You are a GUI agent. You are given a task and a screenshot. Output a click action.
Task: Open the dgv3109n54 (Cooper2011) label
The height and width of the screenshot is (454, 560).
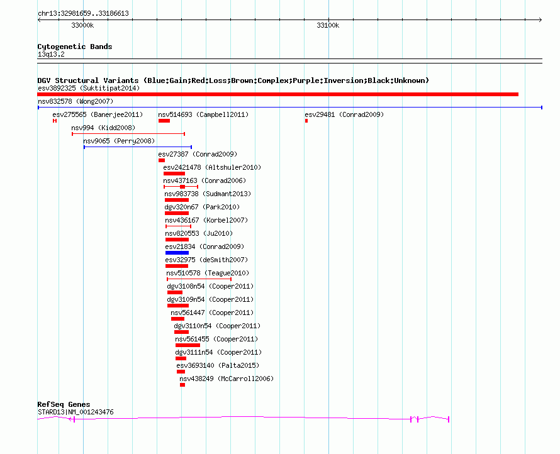click(210, 299)
